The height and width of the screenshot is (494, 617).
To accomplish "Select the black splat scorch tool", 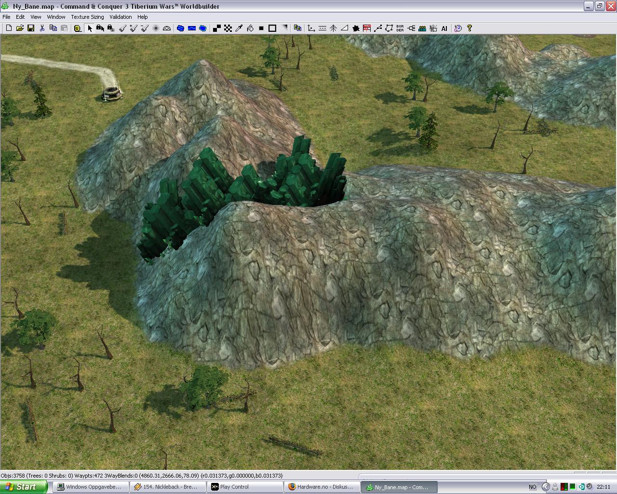I will tap(356, 28).
